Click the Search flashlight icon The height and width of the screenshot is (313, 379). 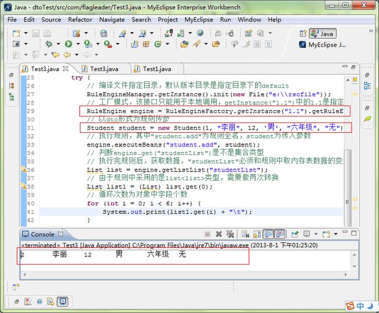pos(197,44)
